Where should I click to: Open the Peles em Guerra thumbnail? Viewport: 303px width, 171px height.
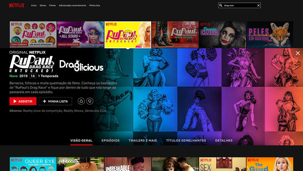coord(270,34)
